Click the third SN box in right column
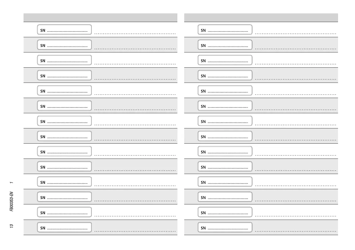Image resolution: width=355 pixels, height=250 pixels. click(x=225, y=60)
